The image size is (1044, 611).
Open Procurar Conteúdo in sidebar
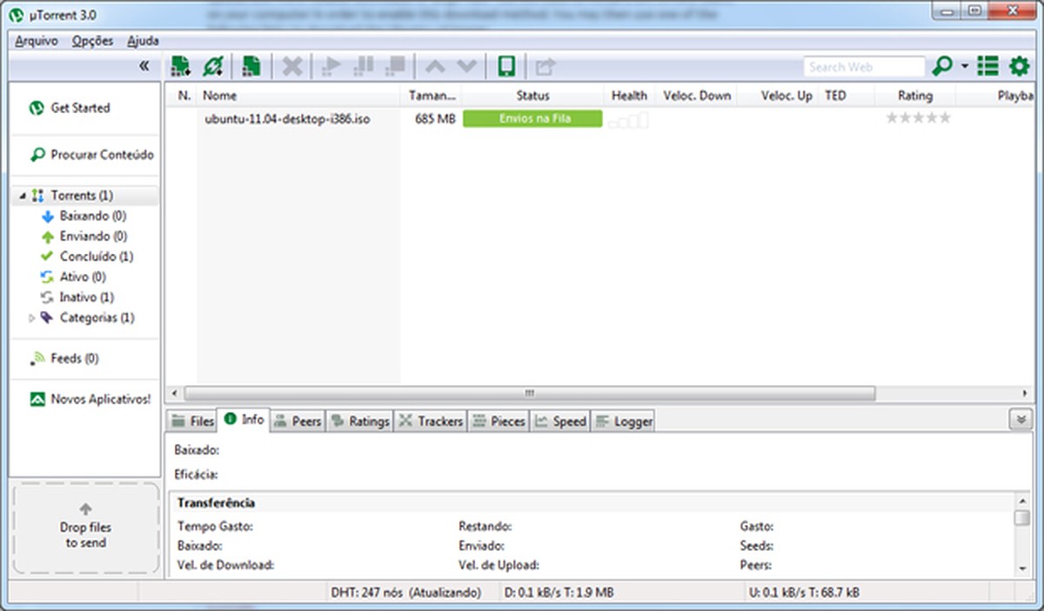(102, 155)
